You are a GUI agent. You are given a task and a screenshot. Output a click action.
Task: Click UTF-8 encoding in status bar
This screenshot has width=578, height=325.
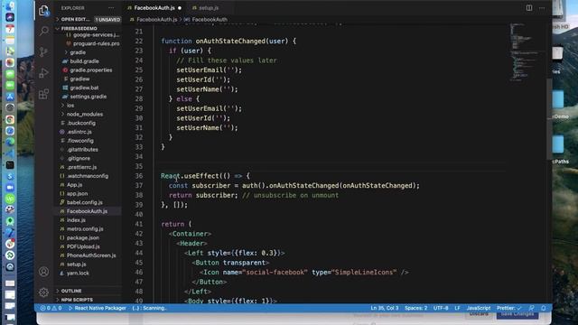click(441, 308)
